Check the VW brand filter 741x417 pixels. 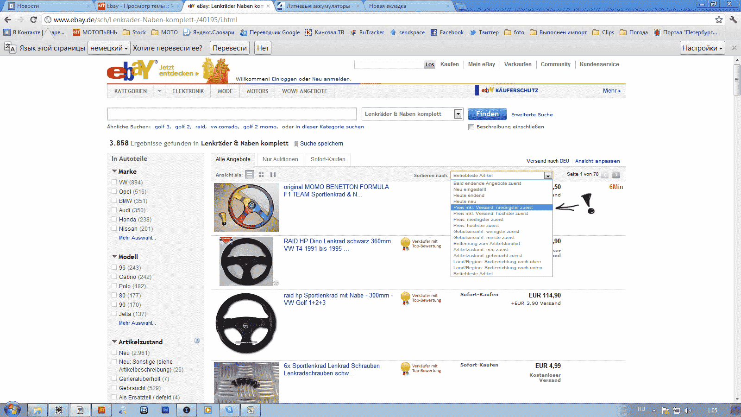click(114, 182)
